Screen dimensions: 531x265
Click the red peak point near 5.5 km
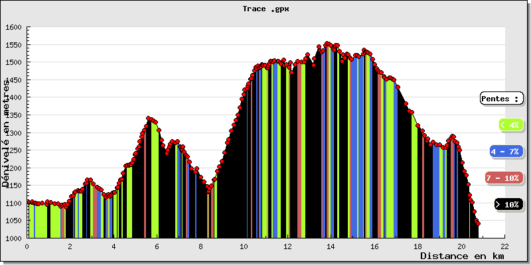point(148,119)
